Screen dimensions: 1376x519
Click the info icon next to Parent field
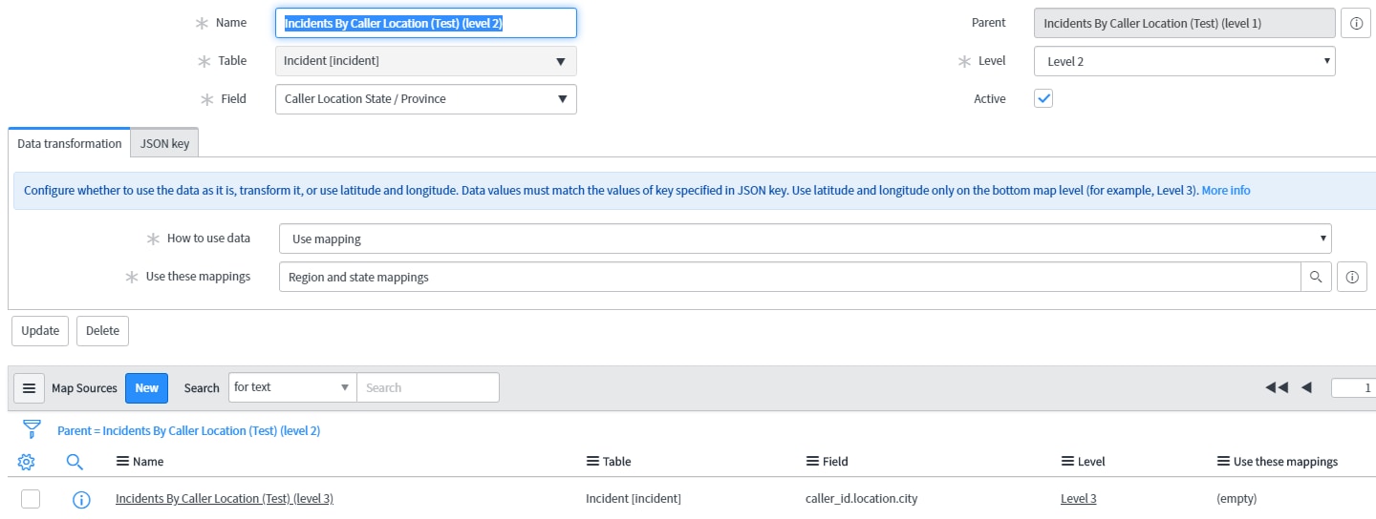(1356, 23)
